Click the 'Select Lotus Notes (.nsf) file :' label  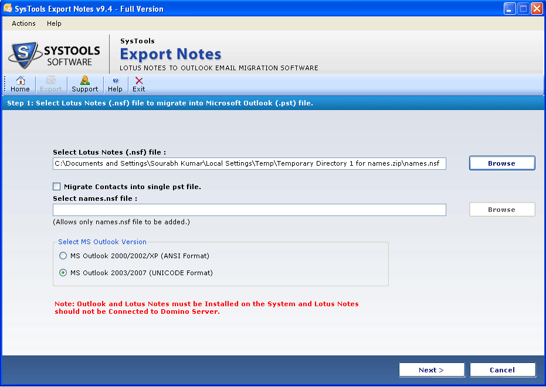pos(109,152)
